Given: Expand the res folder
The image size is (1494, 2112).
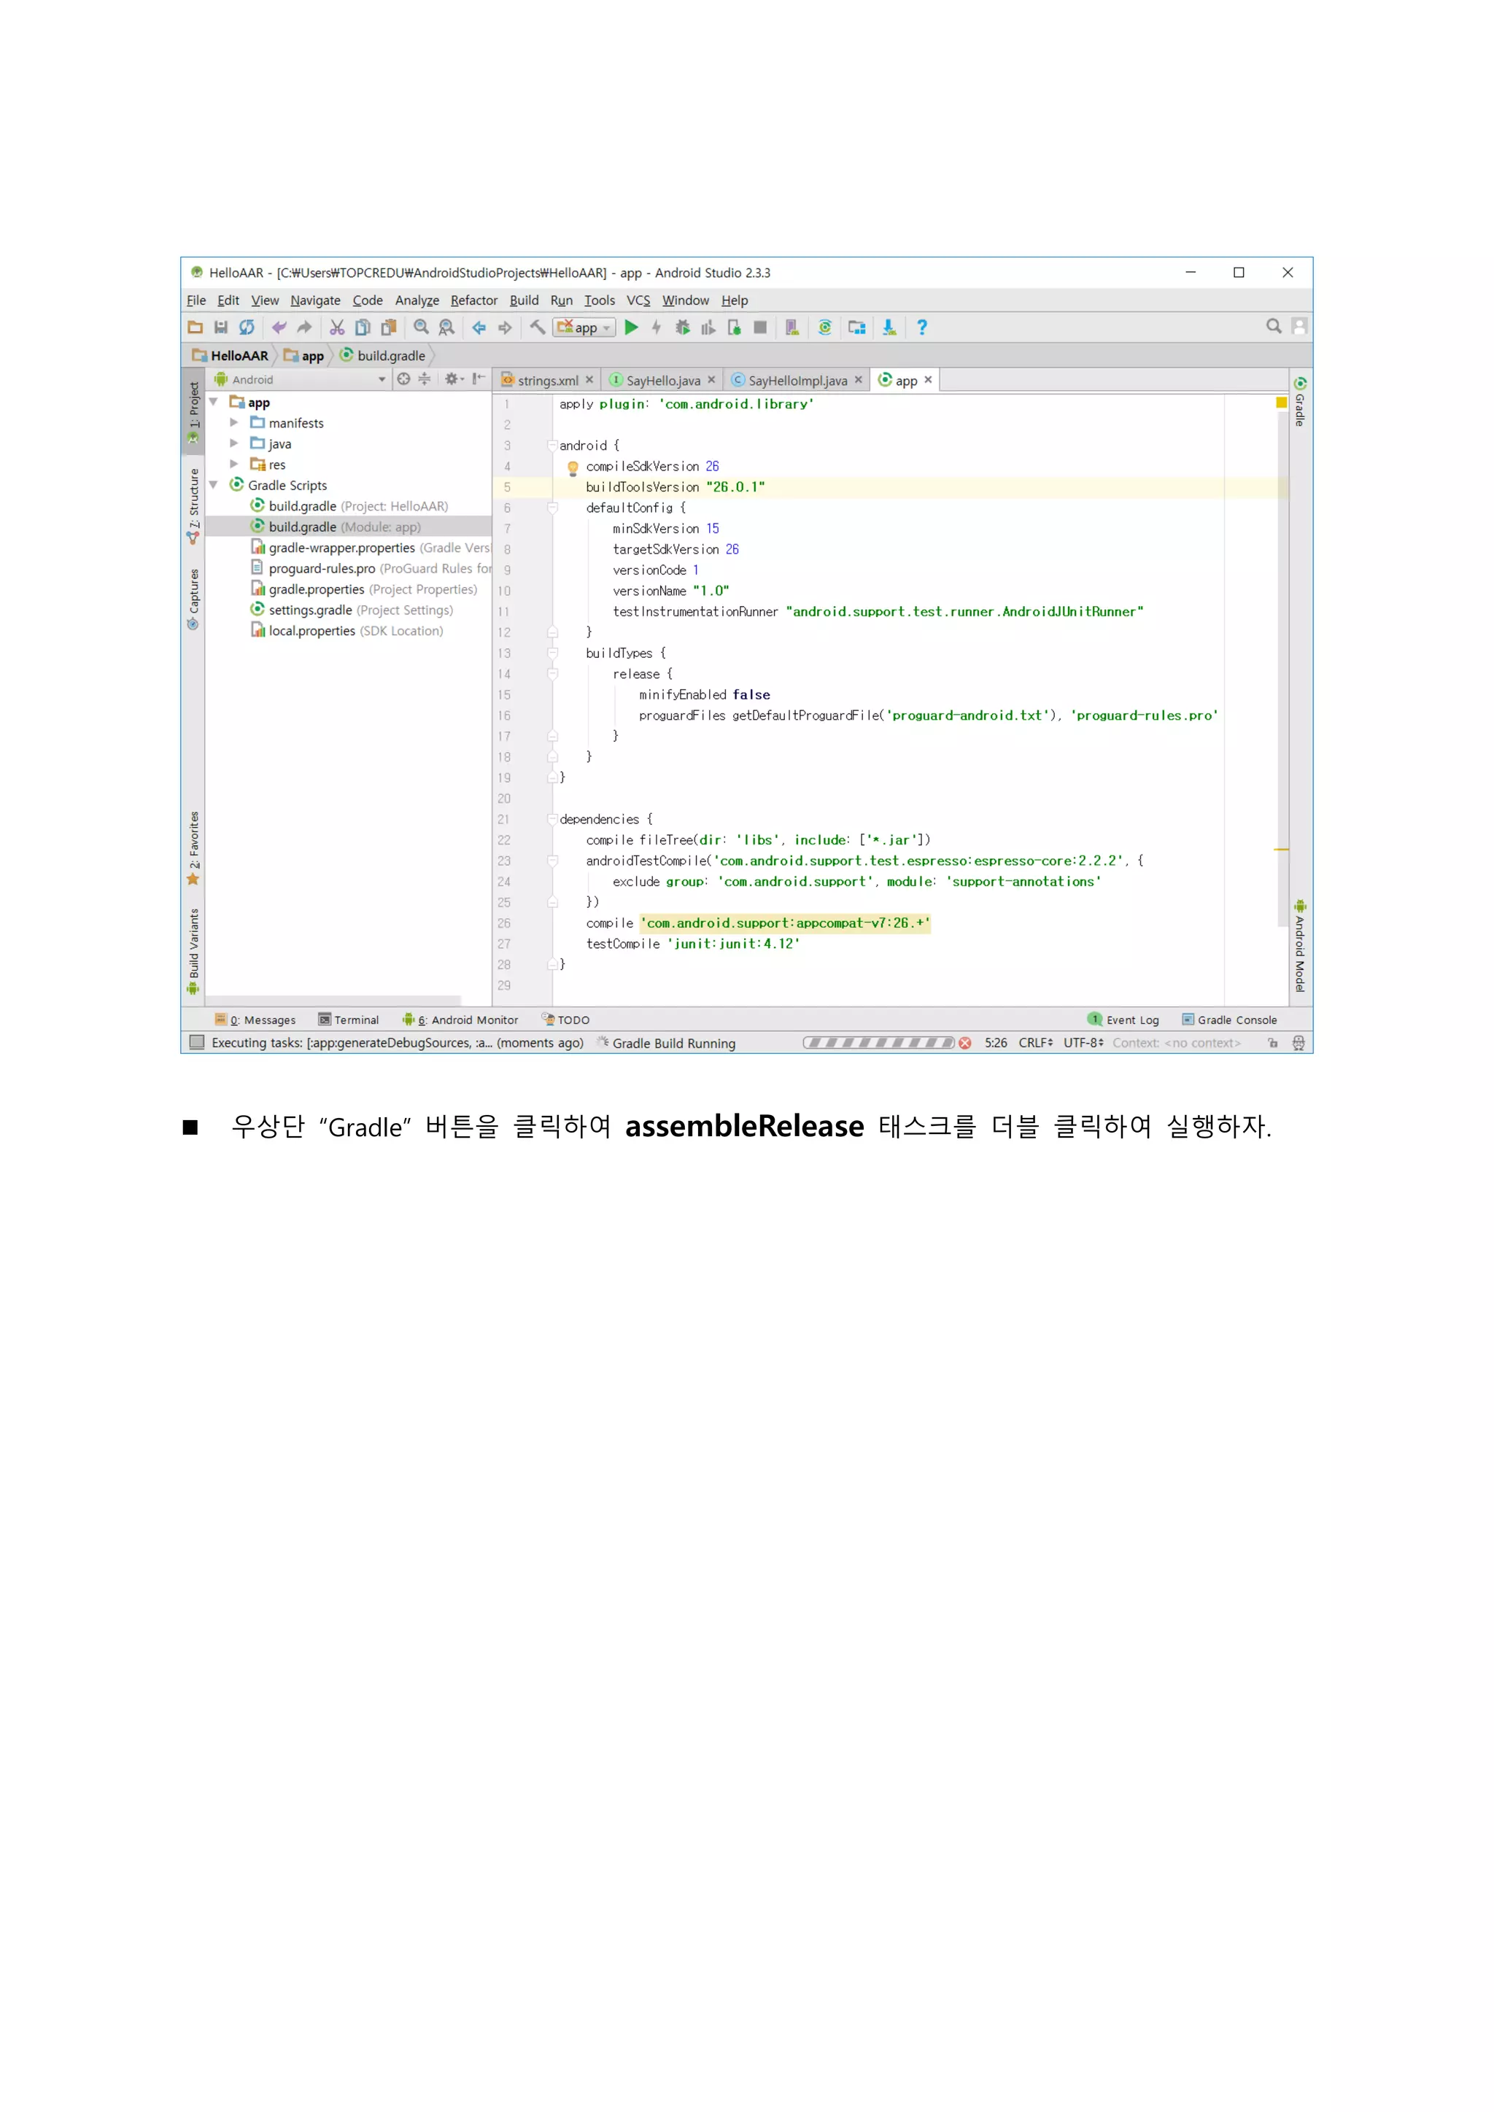Looking at the screenshot, I should click(x=233, y=465).
